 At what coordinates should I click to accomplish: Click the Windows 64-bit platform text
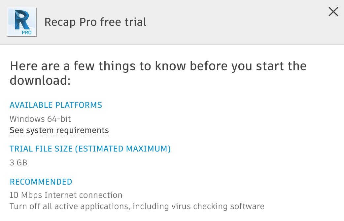40,119
